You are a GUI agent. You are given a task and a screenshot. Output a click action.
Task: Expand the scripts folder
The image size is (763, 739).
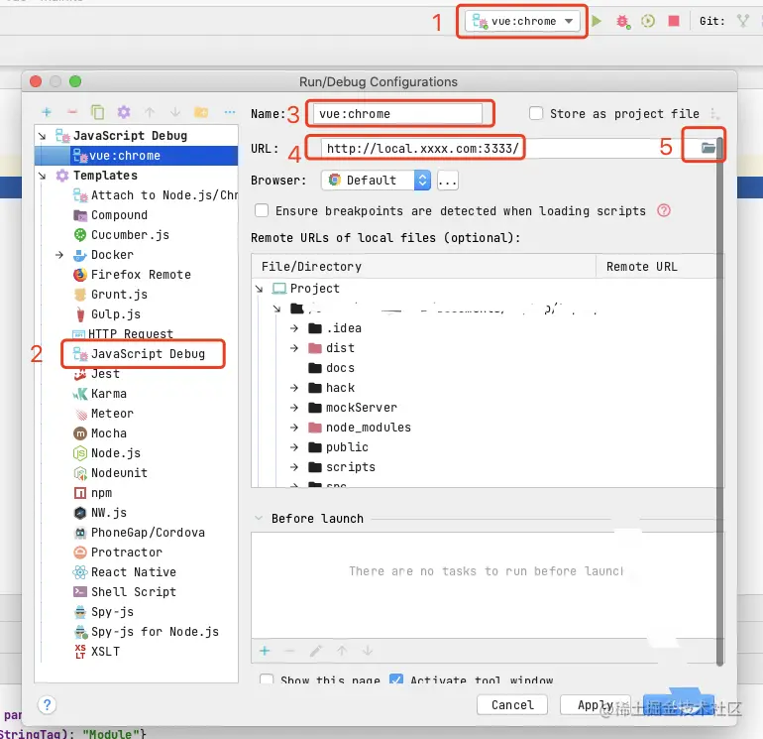click(294, 467)
